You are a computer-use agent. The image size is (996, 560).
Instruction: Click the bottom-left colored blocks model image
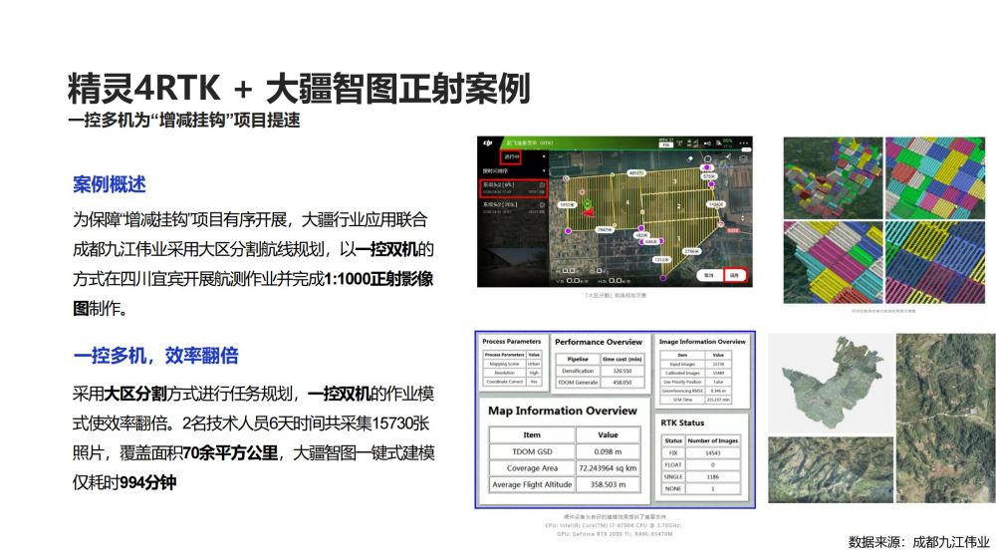[833, 262]
